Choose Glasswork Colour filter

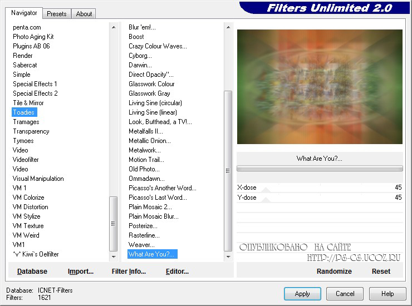tap(151, 84)
